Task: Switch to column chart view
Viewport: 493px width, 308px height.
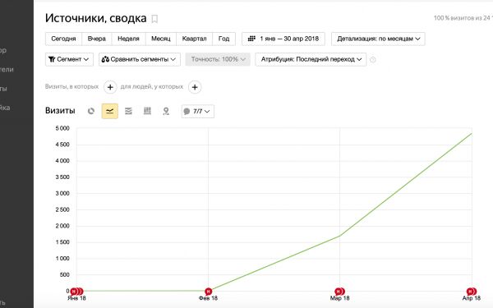Action: [x=147, y=111]
